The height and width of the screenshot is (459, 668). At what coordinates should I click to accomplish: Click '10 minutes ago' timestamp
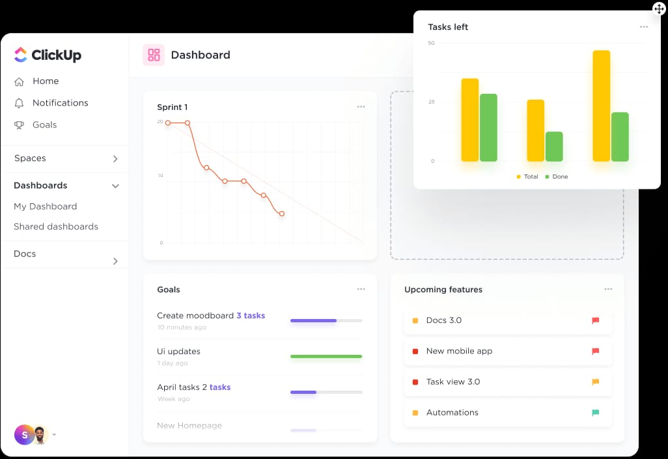(x=182, y=327)
